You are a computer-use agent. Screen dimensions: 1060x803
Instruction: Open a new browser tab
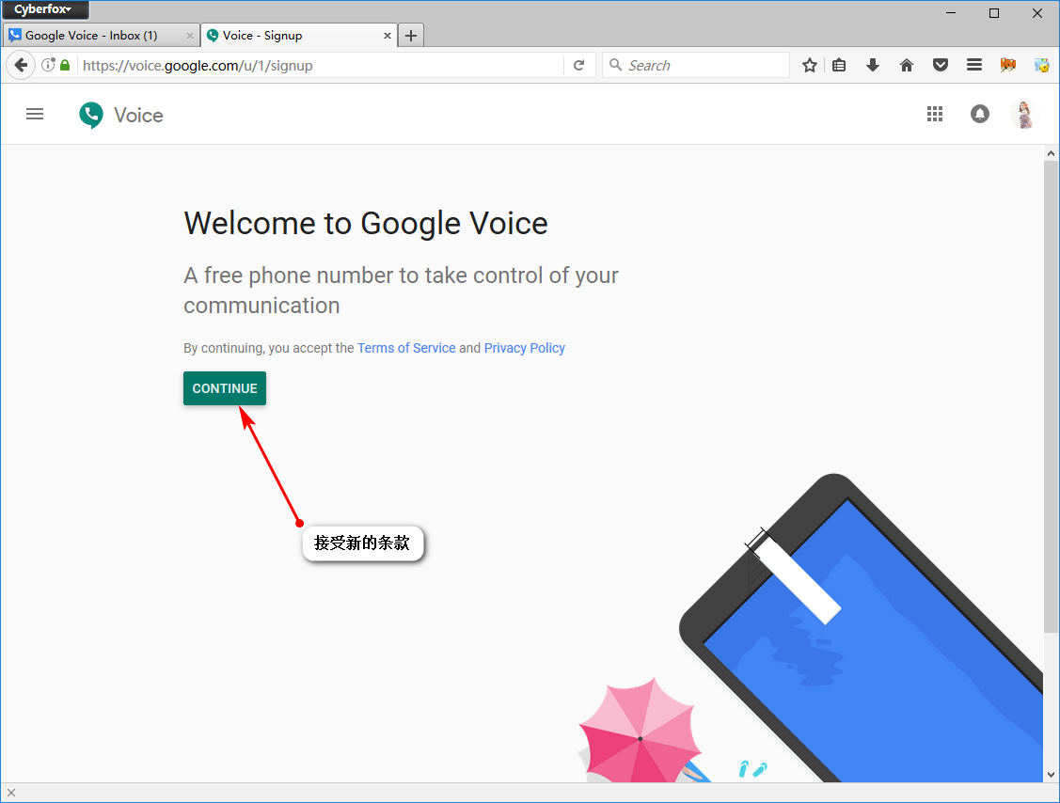(x=411, y=35)
